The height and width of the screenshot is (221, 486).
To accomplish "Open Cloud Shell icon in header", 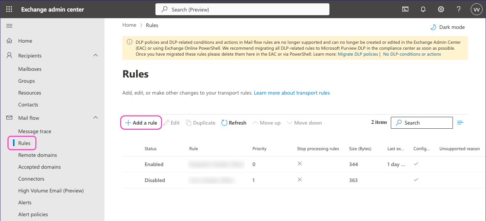I will click(405, 9).
